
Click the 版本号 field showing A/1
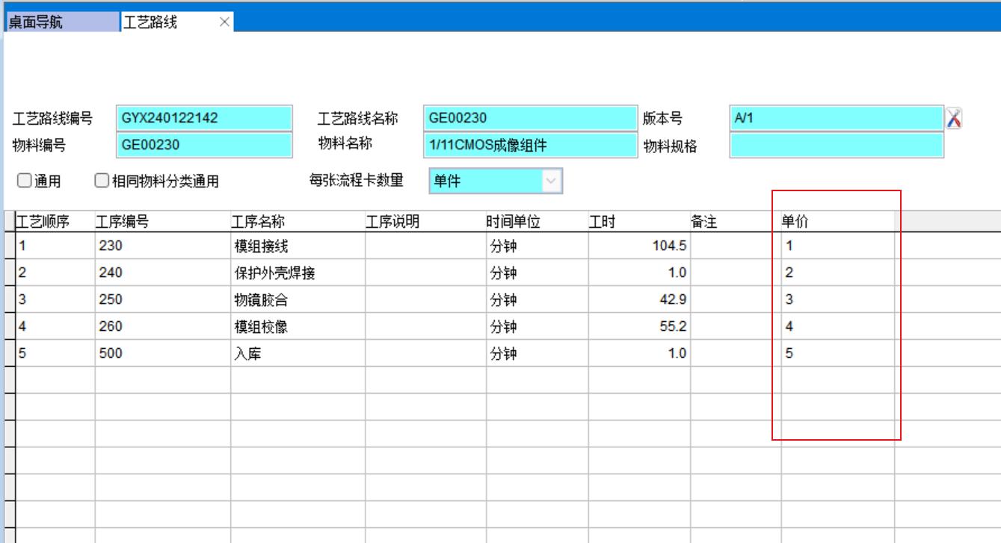836,118
